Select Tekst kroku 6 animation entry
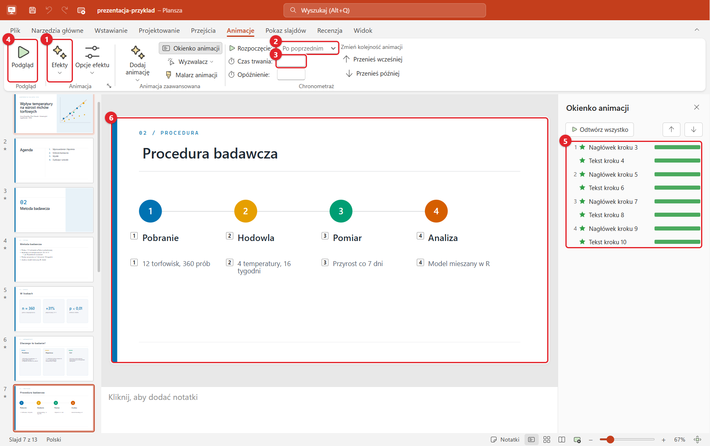The width and height of the screenshot is (710, 446). click(x=634, y=188)
